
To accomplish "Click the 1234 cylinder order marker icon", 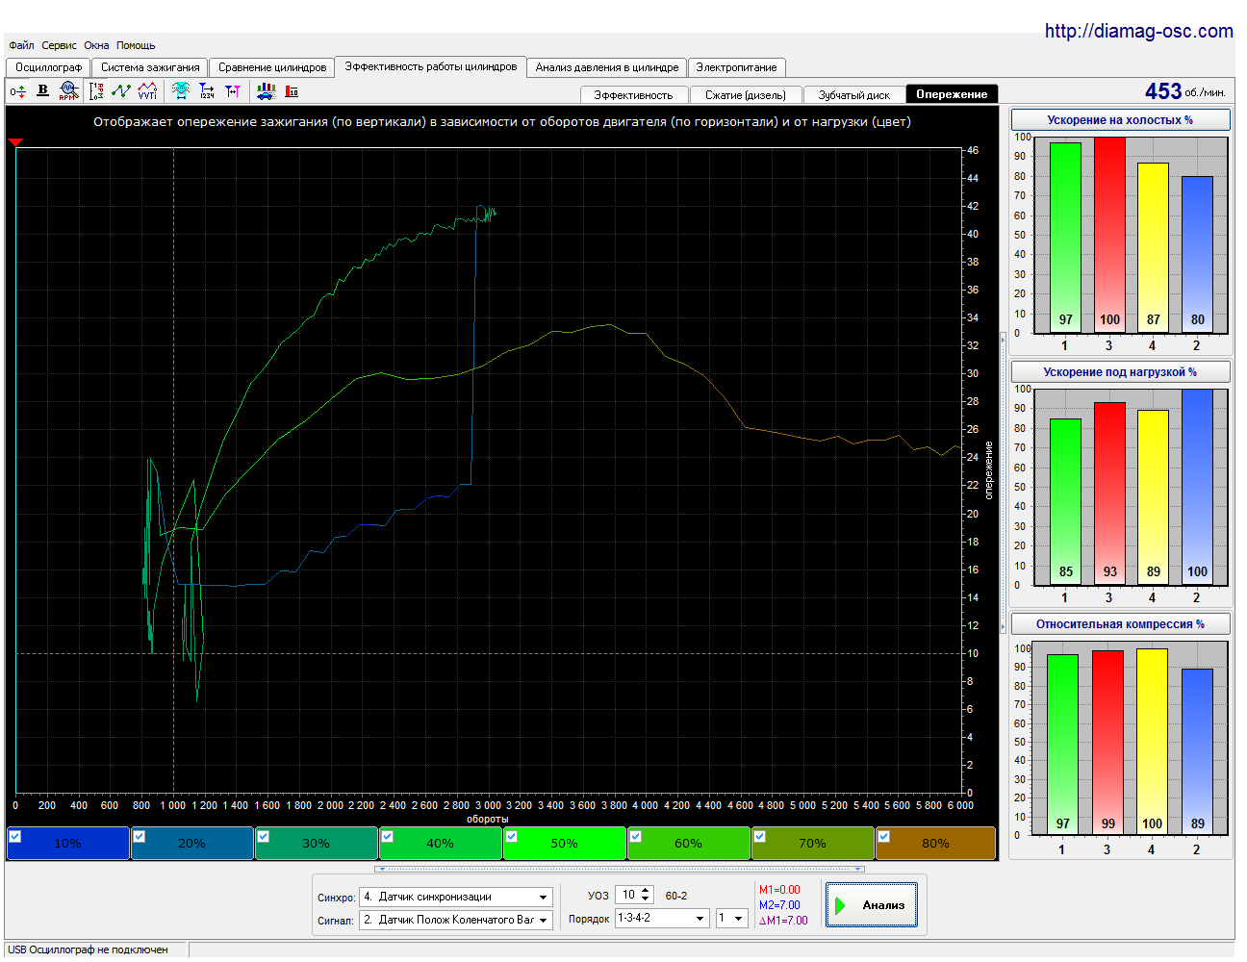I will pos(207,90).
